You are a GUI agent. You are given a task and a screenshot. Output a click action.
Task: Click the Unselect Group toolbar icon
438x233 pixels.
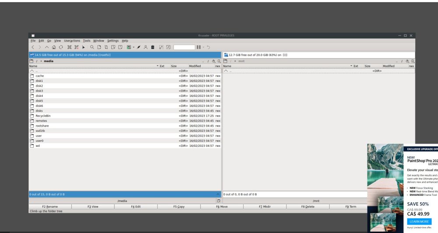76,47
